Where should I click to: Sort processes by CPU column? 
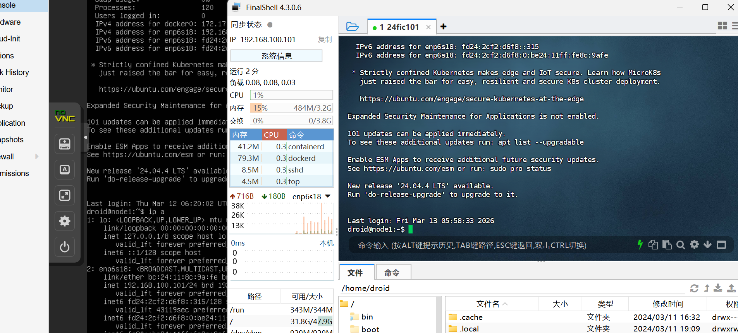274,135
